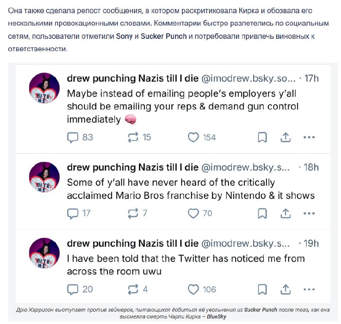Share the Mario Bros post
The height and width of the screenshot is (324, 341).
coord(286,213)
